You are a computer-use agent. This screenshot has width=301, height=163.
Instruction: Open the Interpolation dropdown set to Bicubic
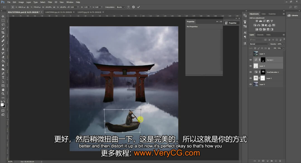coord(121,7)
